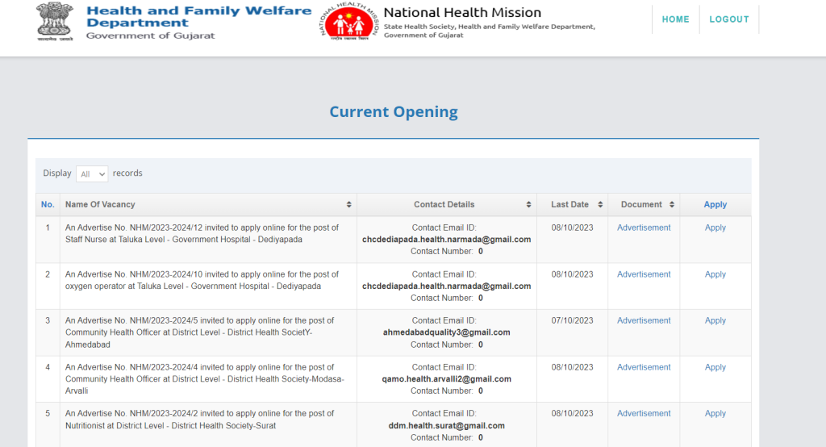The width and height of the screenshot is (826, 447).
Task: Apply for Modasa-Arvalli Community Health Officer post
Action: [715, 367]
